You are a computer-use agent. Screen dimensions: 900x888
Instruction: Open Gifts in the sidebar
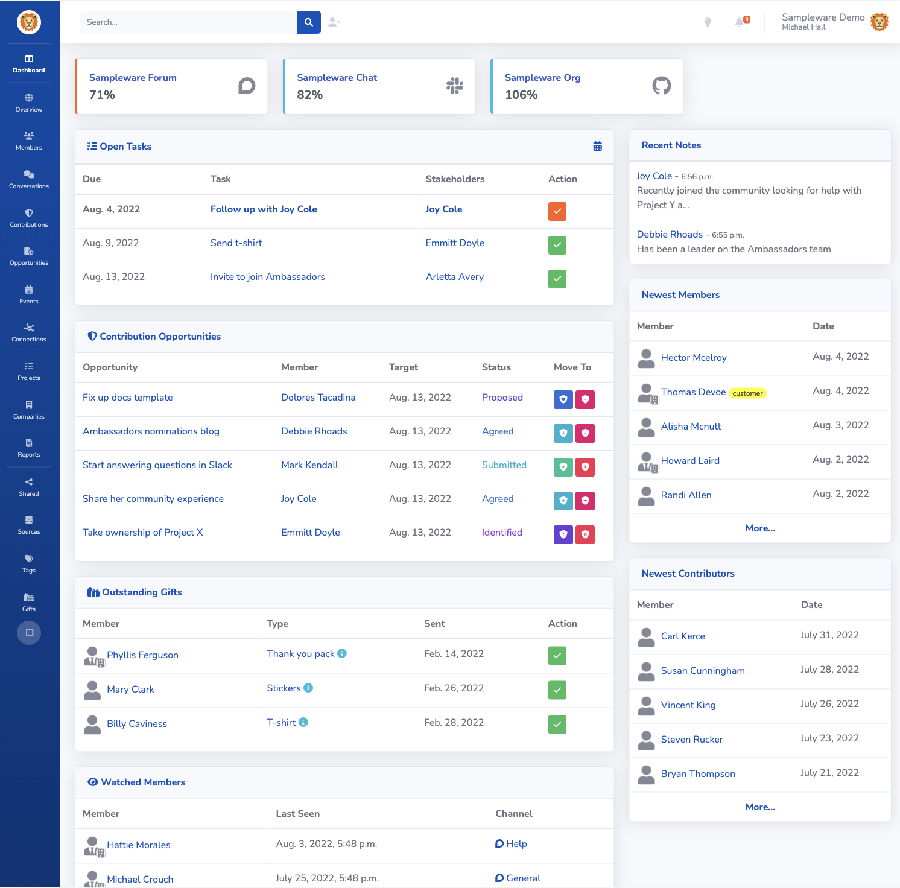[29, 603]
